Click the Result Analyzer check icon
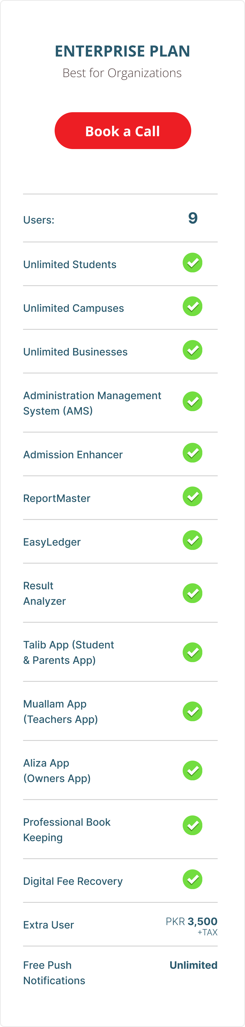Screen dimensions: 245x1027 coord(193,593)
